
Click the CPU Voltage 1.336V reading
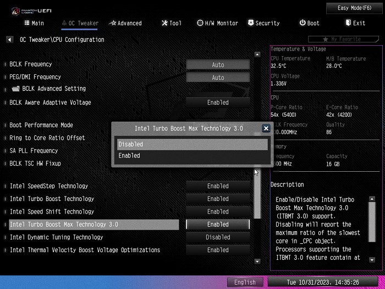(x=278, y=84)
